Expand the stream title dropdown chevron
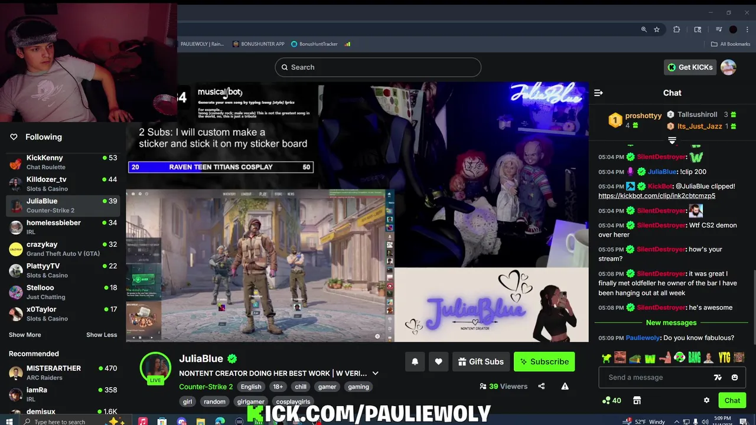The width and height of the screenshot is (756, 425). click(x=375, y=373)
